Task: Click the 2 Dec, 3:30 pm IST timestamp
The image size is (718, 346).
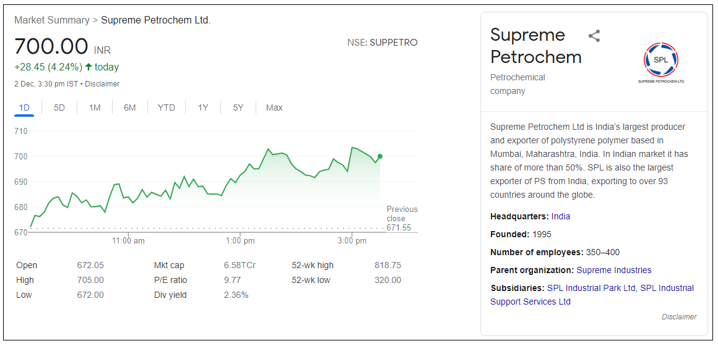Action: click(x=46, y=84)
